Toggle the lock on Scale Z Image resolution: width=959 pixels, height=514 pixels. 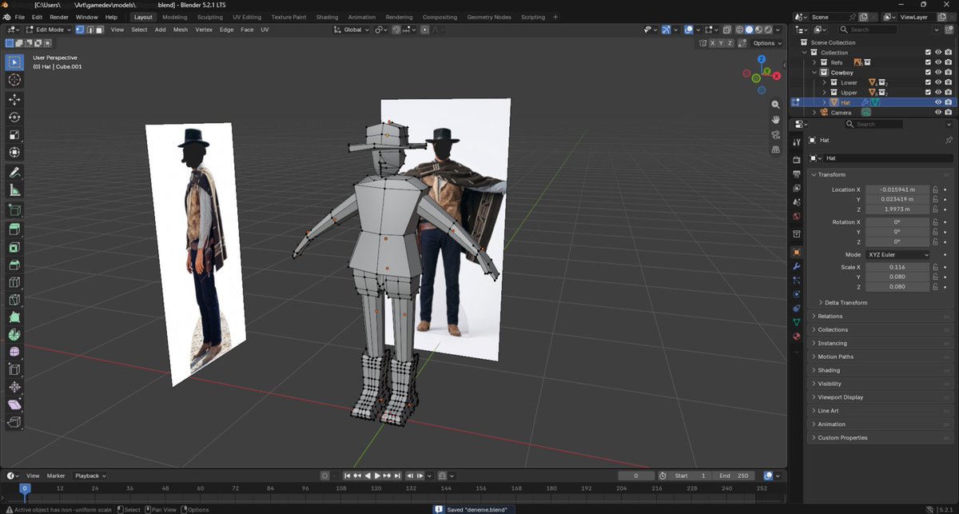934,286
